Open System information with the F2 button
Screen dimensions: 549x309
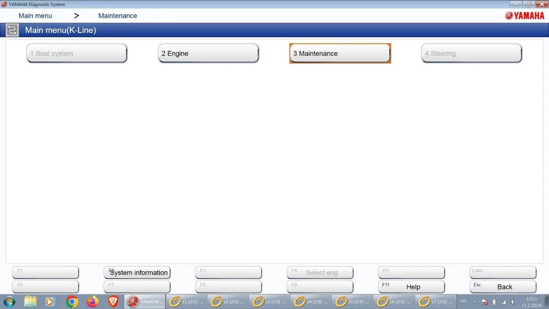[x=137, y=272]
